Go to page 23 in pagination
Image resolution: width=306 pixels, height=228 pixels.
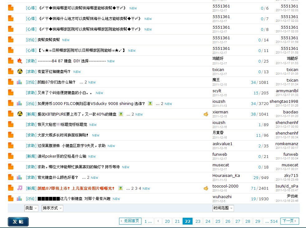(x=198, y=221)
